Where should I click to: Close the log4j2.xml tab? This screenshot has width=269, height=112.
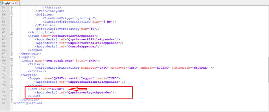[17, 3]
